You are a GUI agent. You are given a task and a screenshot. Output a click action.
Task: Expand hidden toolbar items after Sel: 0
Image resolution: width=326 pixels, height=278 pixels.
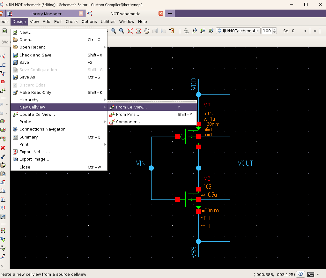[305, 31]
